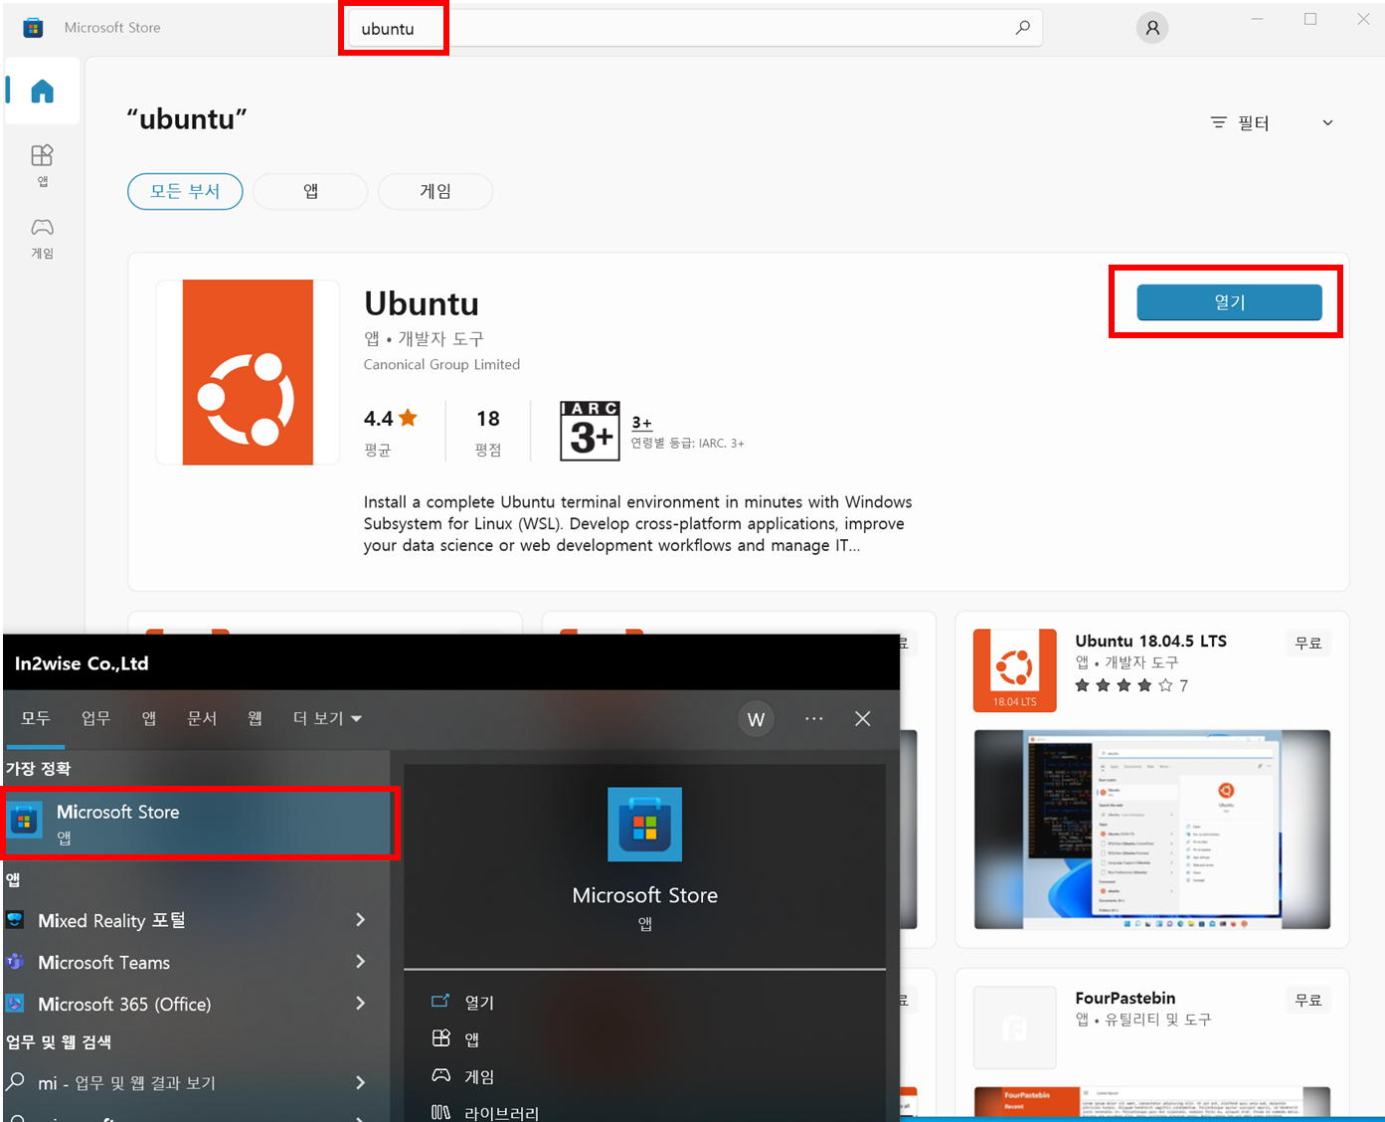
Task: Click the 앱 grid icon in preview actions
Action: point(440,1038)
